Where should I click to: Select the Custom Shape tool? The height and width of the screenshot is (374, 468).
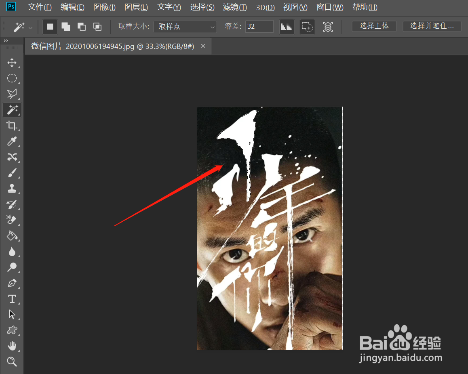(12, 330)
